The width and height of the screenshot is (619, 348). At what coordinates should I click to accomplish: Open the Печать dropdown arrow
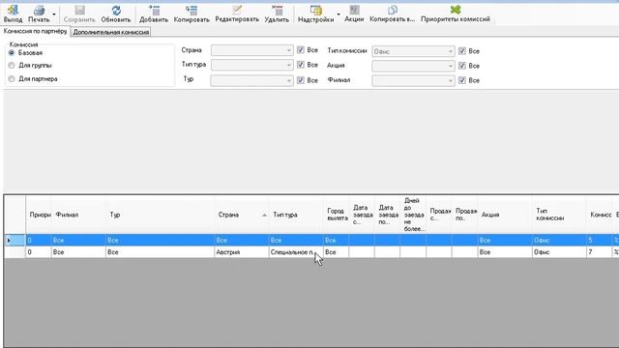[54, 14]
